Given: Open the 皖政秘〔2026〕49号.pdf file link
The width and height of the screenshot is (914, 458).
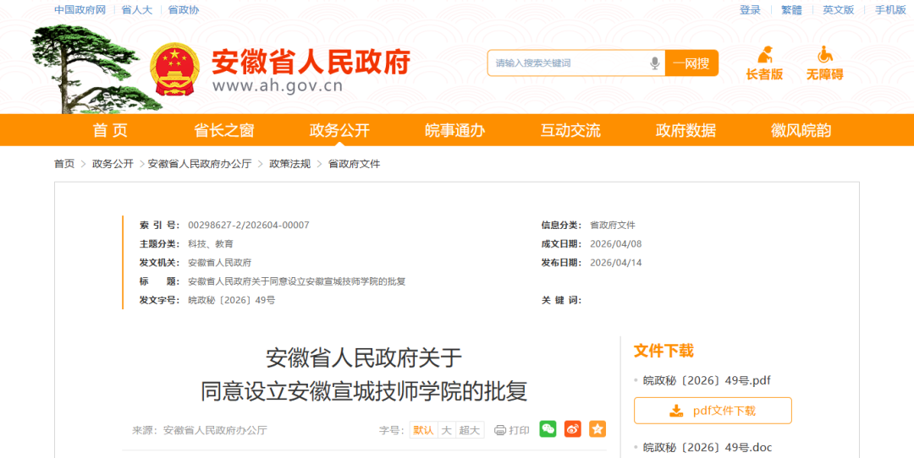Looking at the screenshot, I should click(x=707, y=380).
